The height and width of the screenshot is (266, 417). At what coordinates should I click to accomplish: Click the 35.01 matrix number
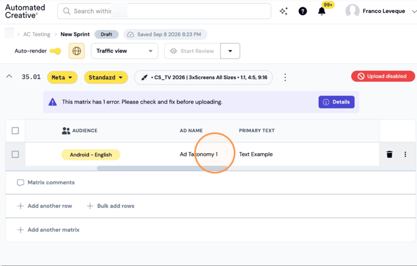31,77
